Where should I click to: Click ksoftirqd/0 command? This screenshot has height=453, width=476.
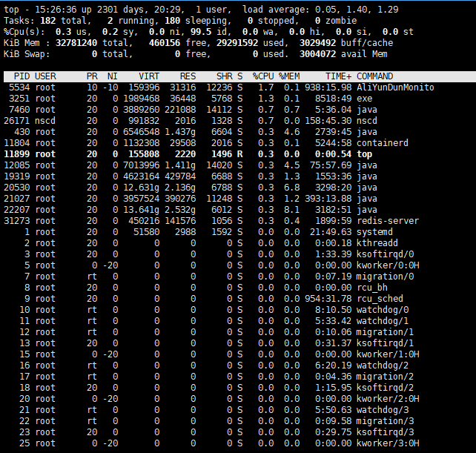(x=385, y=254)
